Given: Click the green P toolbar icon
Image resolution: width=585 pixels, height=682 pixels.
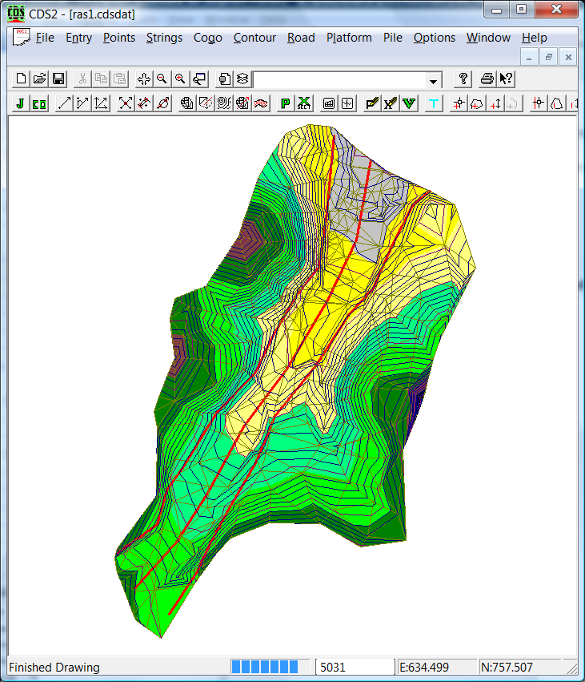Looking at the screenshot, I should point(285,103).
